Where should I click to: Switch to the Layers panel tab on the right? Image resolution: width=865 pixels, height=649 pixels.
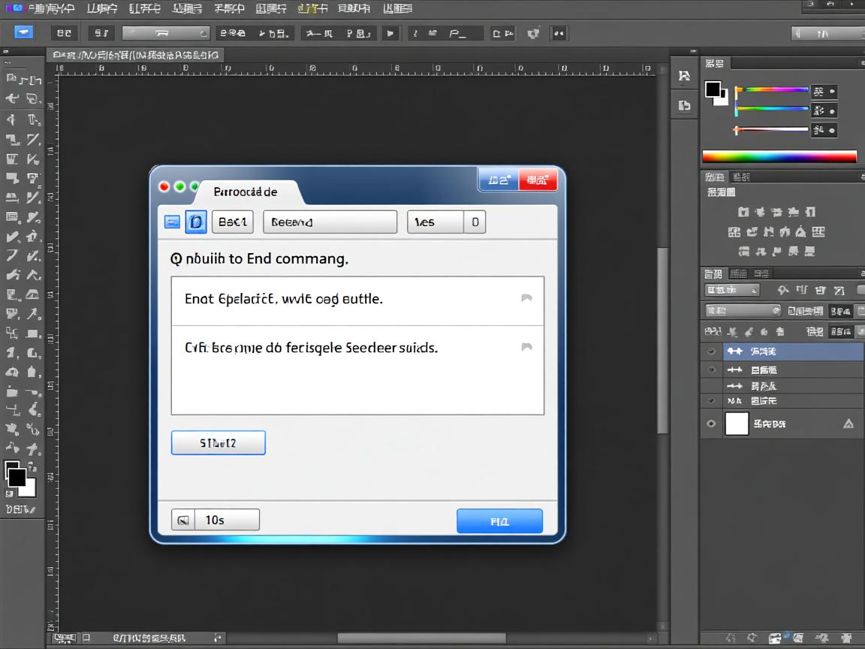pyautogui.click(x=713, y=273)
